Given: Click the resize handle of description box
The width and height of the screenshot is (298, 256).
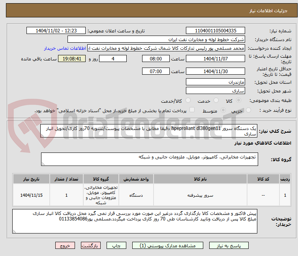Looking at the screenshot, I should pyautogui.click(x=42, y=136).
